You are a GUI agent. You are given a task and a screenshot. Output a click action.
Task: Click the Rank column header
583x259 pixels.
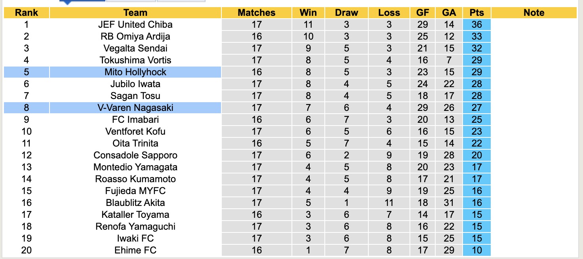pyautogui.click(x=26, y=13)
